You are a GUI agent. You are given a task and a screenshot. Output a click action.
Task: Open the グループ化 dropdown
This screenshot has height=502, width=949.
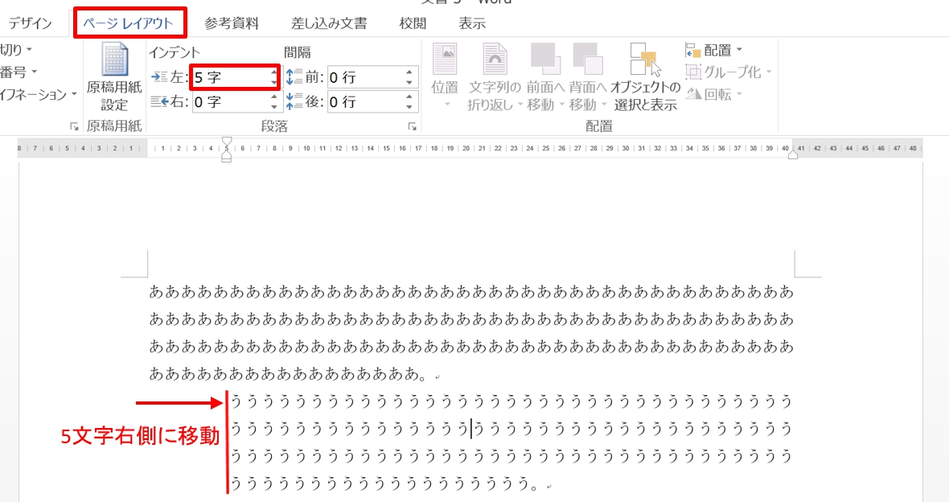pos(729,72)
